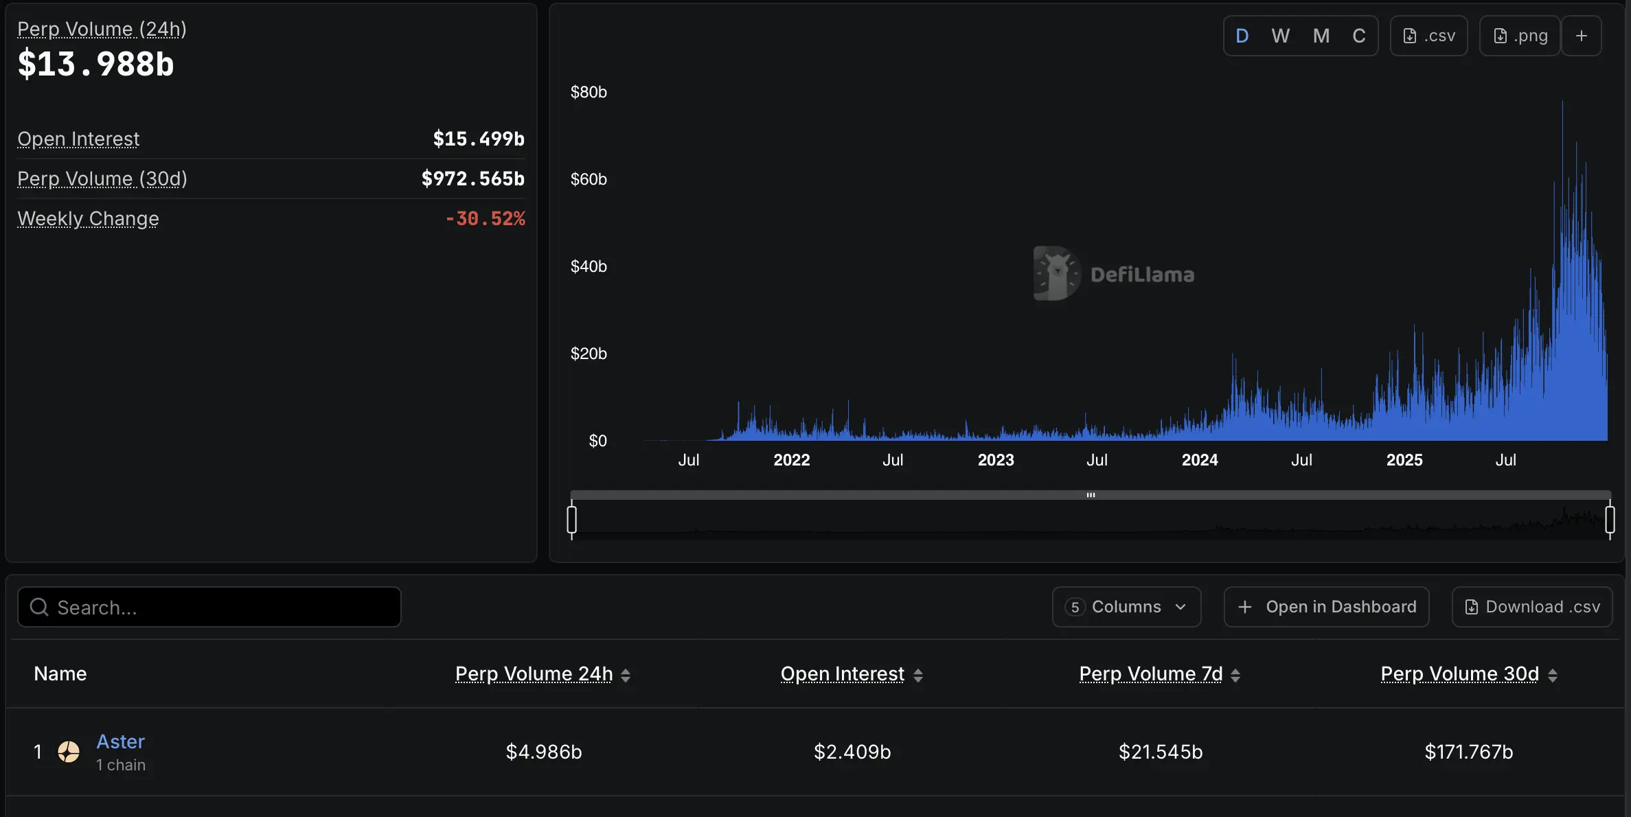Click Open in Dashboard

click(1326, 607)
